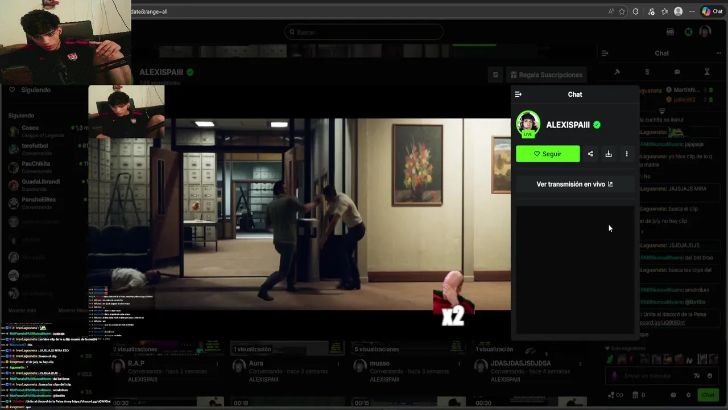The height and width of the screenshot is (410, 728).
Task: Open browser Extensions puzzle icon
Action: pyautogui.click(x=636, y=11)
